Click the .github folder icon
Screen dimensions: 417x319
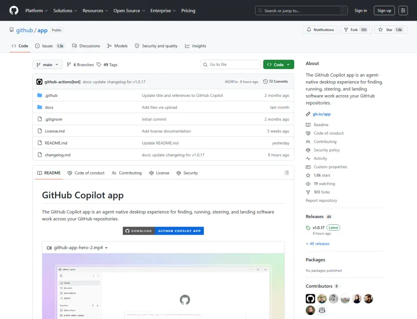click(39, 95)
